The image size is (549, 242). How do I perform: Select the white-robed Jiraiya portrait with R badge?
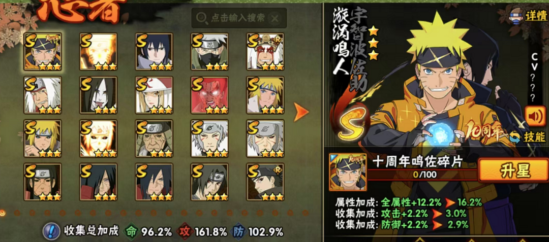pyautogui.click(x=265, y=52)
